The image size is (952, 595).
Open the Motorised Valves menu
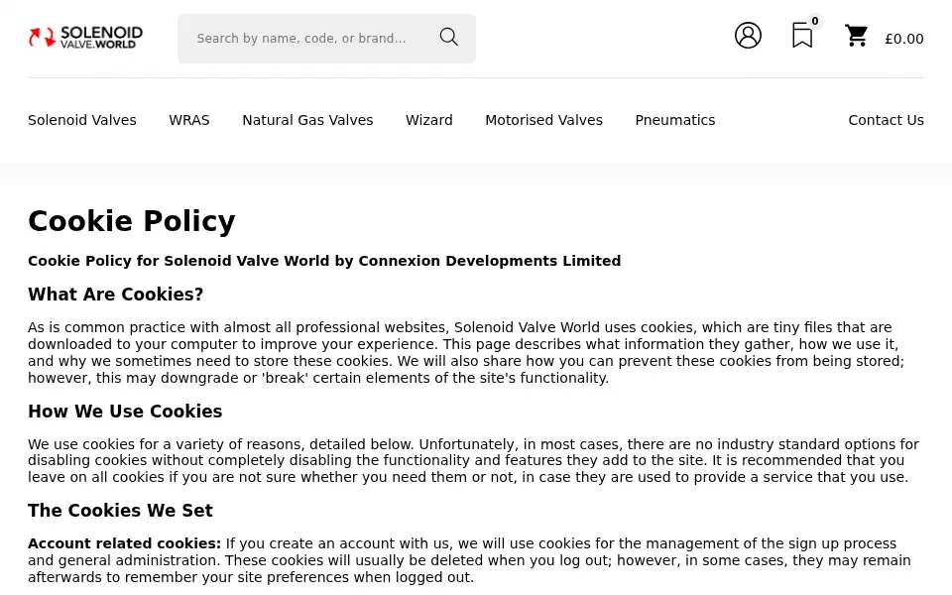[x=544, y=120]
